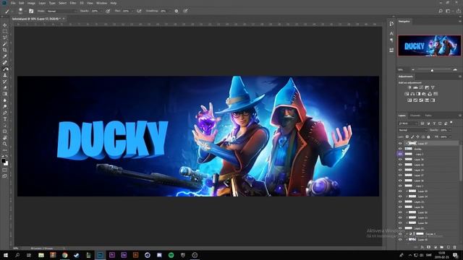Select the Horizontal Type tool

point(5,118)
